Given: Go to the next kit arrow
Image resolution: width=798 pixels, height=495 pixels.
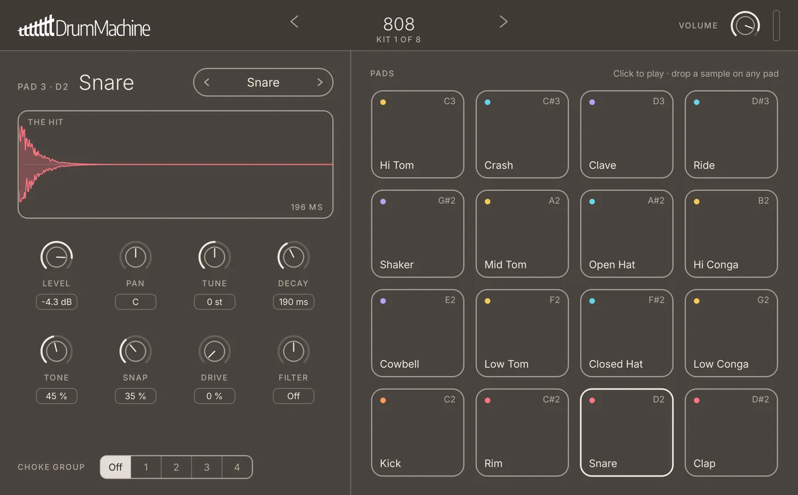Looking at the screenshot, I should (x=503, y=22).
